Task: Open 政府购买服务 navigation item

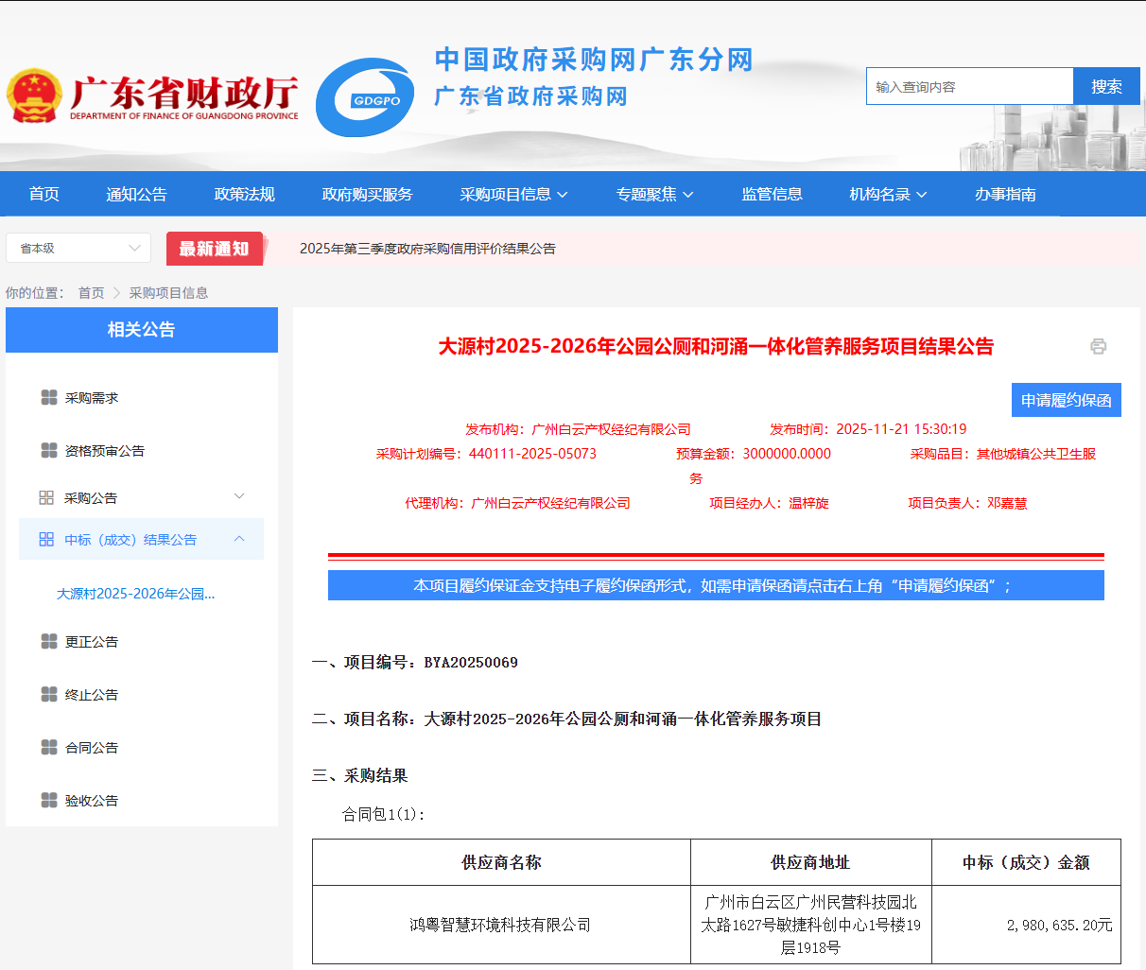Action: tap(367, 194)
